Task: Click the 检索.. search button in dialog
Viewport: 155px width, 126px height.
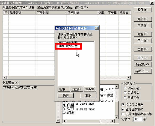Action: pyautogui.click(x=64, y=89)
